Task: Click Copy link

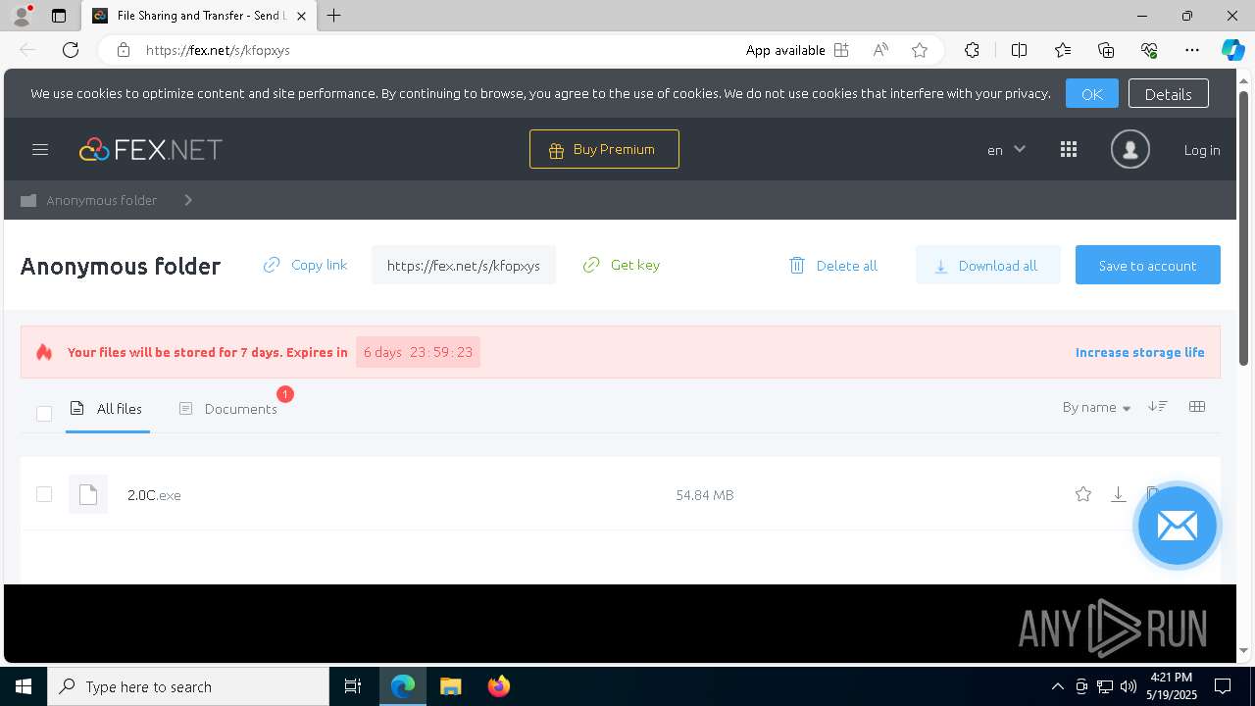Action: pos(305,265)
